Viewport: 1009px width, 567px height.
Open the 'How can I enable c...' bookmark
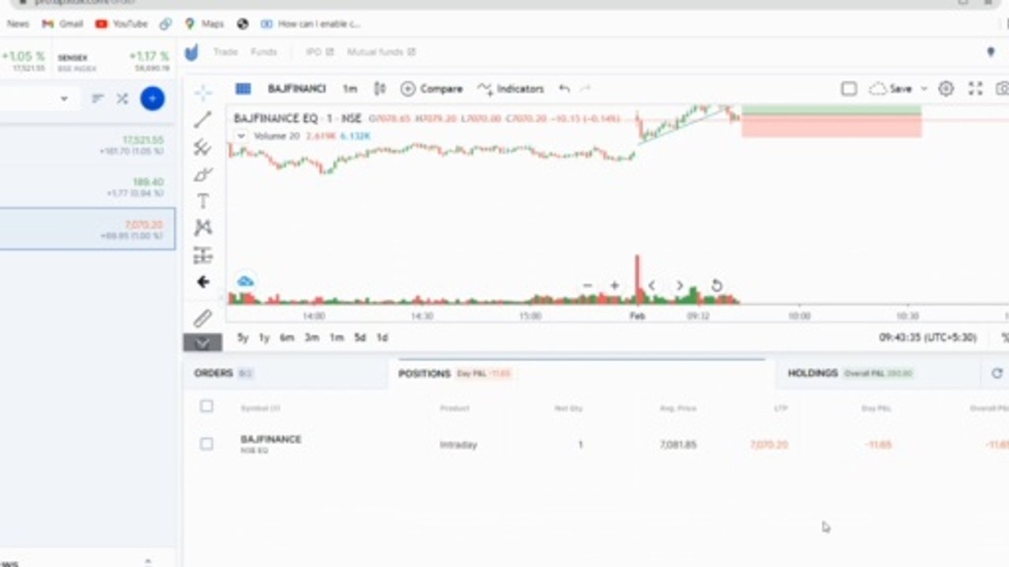(x=311, y=24)
